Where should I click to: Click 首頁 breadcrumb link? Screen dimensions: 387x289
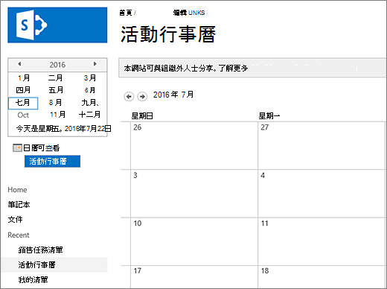(126, 13)
